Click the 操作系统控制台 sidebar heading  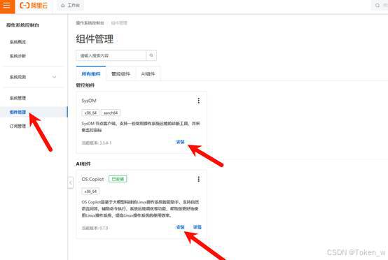click(x=23, y=25)
